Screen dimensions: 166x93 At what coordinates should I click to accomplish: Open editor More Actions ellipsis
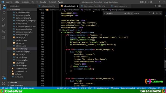163,6
